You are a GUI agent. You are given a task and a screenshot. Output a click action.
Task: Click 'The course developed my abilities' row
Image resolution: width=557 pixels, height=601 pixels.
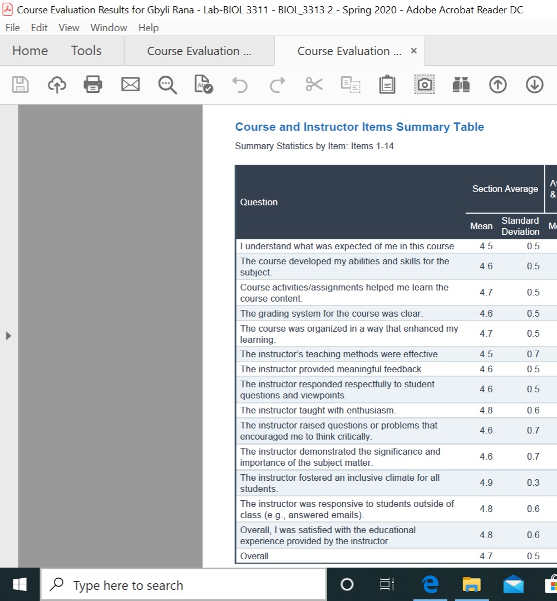pos(344,267)
